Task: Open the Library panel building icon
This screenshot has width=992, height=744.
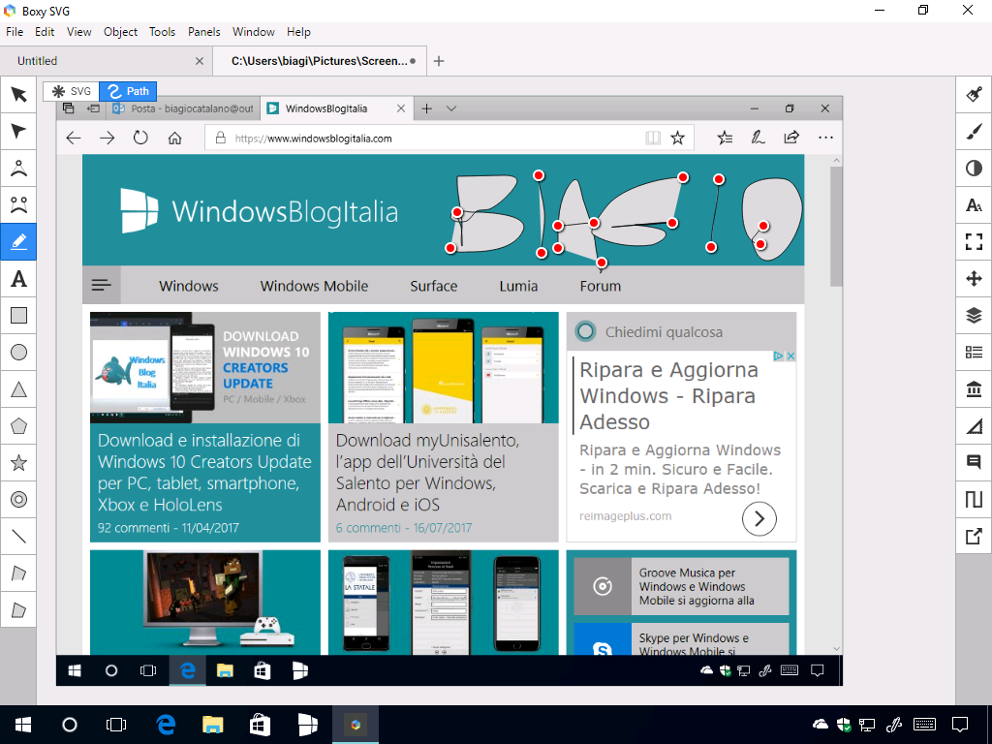Action: pyautogui.click(x=975, y=389)
